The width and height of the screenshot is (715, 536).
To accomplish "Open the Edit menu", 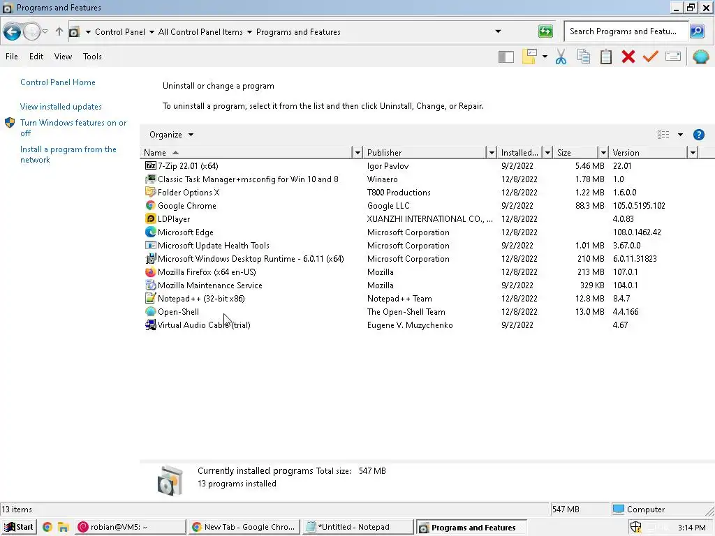I will (36, 57).
